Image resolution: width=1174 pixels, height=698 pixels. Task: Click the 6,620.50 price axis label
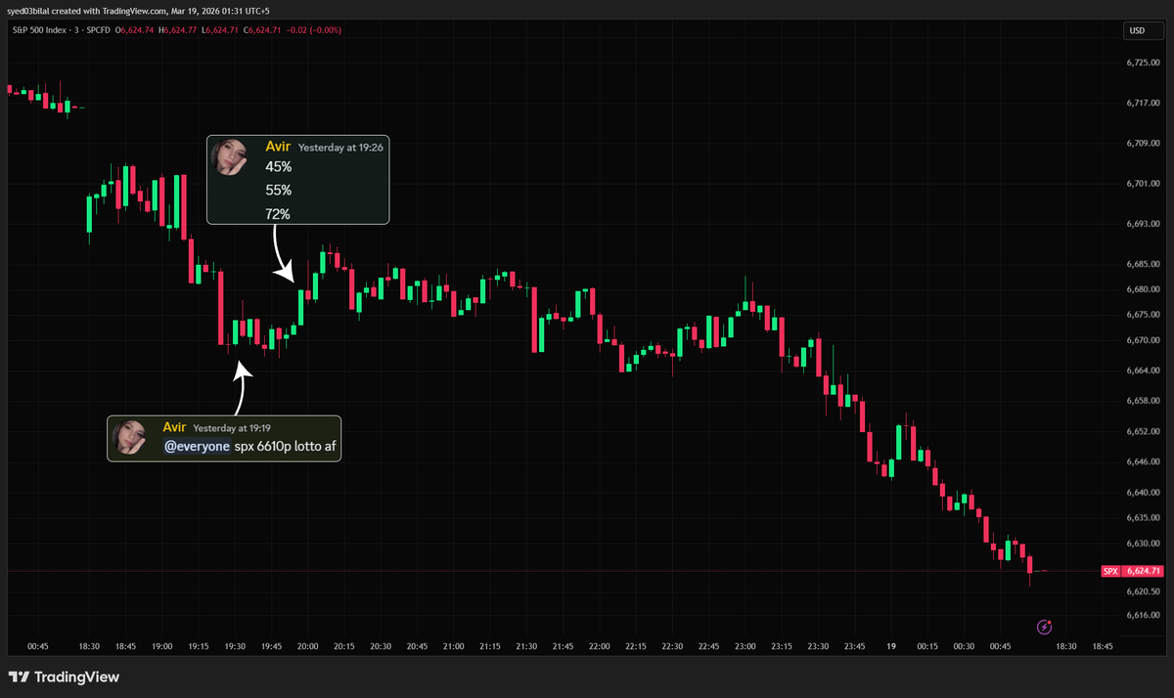point(1143,591)
